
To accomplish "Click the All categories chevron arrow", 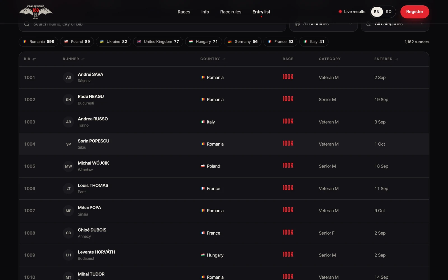I will pos(422,24).
